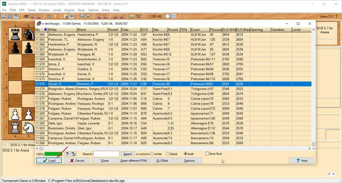The height and width of the screenshot is (183, 342).
Task: Select game 11.582 Glek, Igor row
Action: tap(173, 123)
